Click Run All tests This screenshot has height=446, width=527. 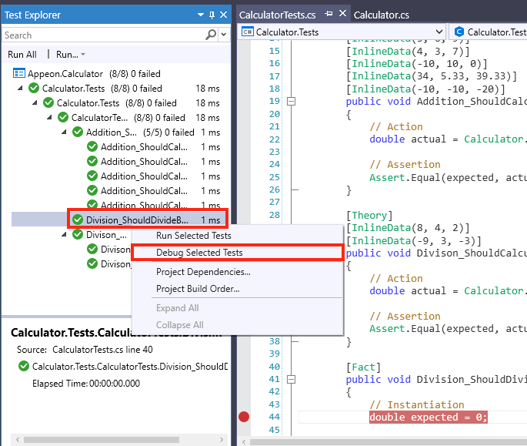click(22, 55)
